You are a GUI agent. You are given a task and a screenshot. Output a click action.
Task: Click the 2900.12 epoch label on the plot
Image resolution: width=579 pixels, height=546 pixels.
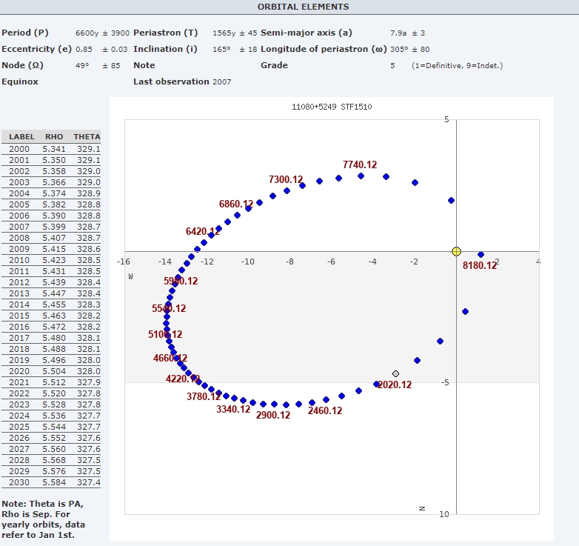[273, 415]
